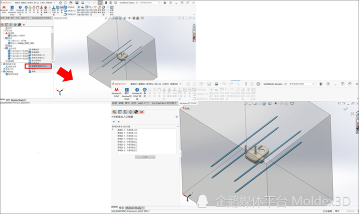Image resolution: width=359 pixels, height=214 pixels.
Task: Click the search field in lower window title bar
Action: pyautogui.click(x=300, y=84)
